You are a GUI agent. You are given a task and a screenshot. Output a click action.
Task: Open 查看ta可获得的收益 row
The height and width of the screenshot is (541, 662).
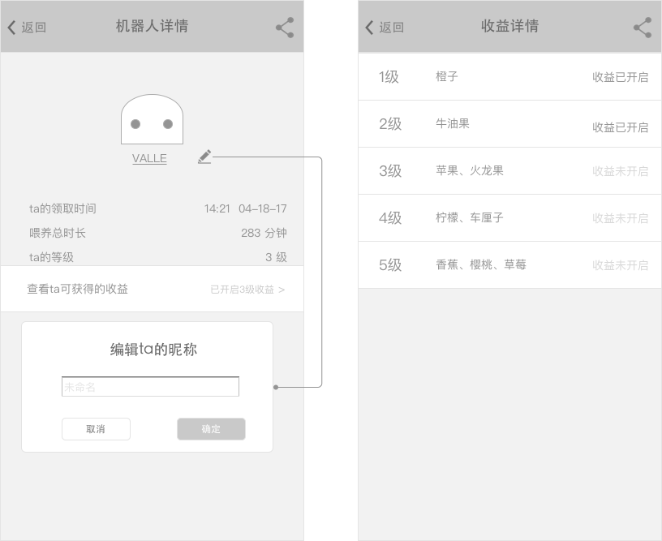click(152, 289)
